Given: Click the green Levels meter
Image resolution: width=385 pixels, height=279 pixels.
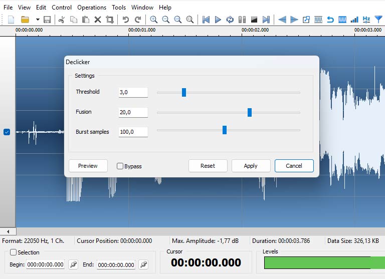Looking at the screenshot, I should [x=324, y=263].
